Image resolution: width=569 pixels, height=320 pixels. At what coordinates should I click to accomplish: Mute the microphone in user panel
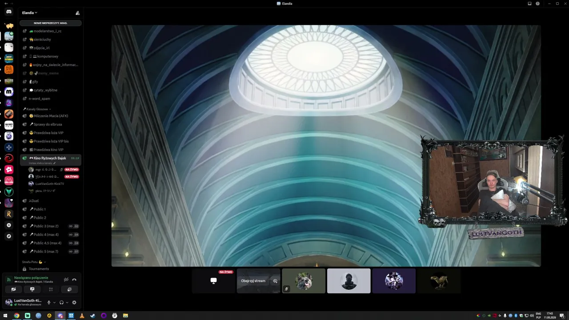tap(49, 303)
